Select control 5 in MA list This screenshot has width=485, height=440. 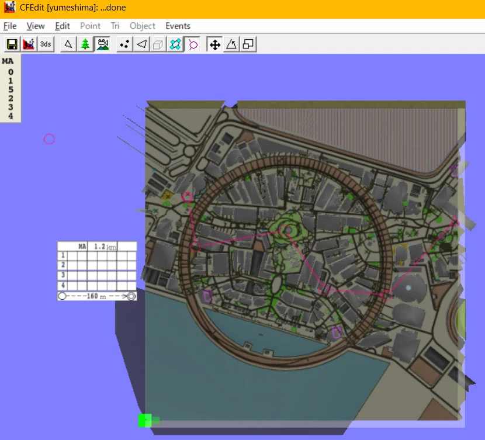pyautogui.click(x=11, y=89)
